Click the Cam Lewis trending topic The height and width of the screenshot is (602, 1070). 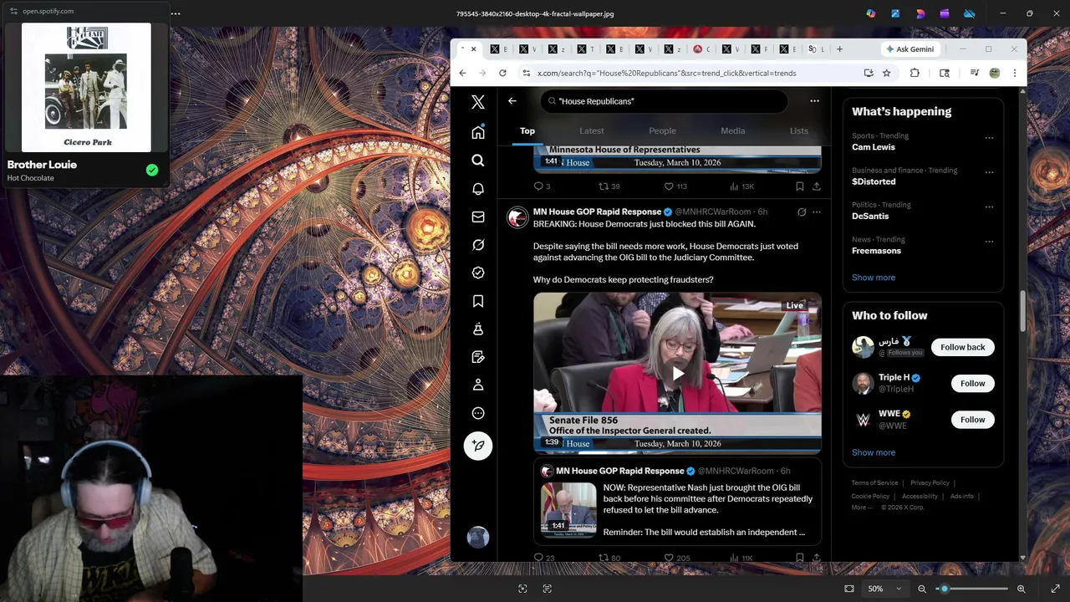[874, 147]
